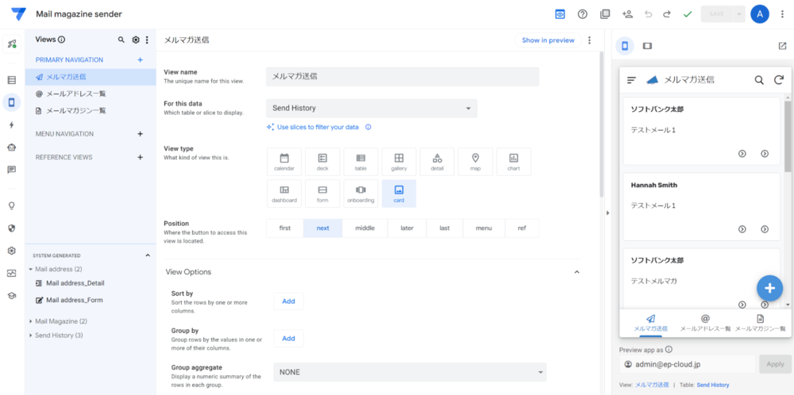
Task: Open the share/add user icon
Action: (627, 14)
